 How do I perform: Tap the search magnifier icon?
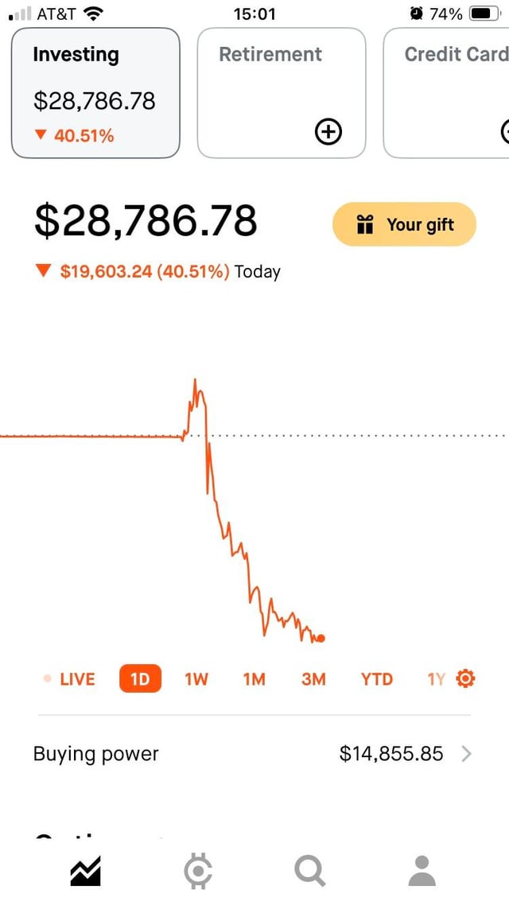(309, 872)
